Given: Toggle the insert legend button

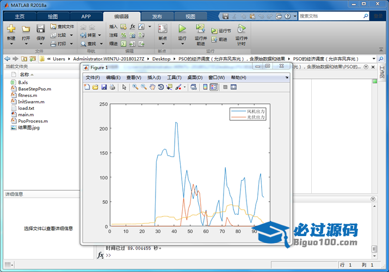Looking at the screenshot, I should pos(214,87).
